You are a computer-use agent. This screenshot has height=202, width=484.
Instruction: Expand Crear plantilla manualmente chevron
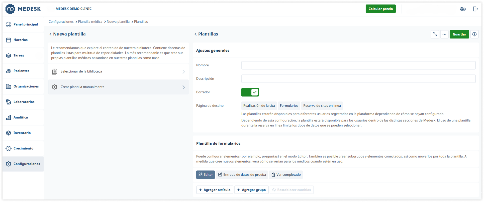point(184,87)
